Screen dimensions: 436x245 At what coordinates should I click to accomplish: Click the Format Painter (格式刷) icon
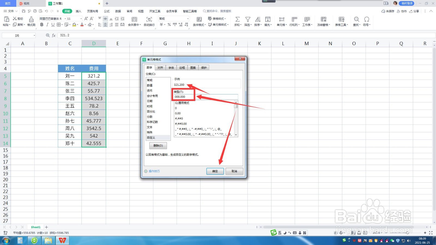[x=31, y=19]
